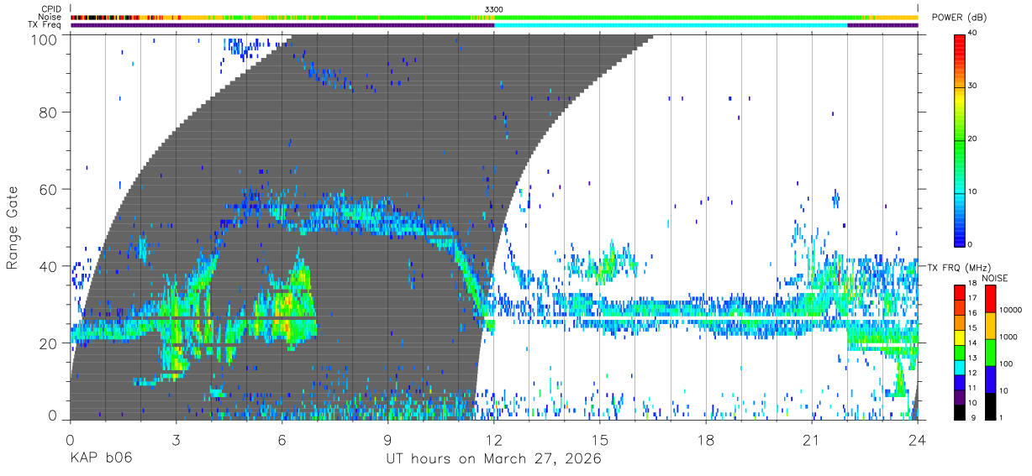1032x476 pixels.
Task: Click the NOISE legend title
Action: [x=997, y=278]
